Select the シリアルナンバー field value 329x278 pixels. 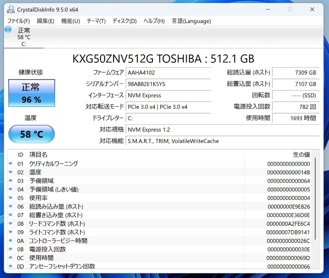coord(168,84)
